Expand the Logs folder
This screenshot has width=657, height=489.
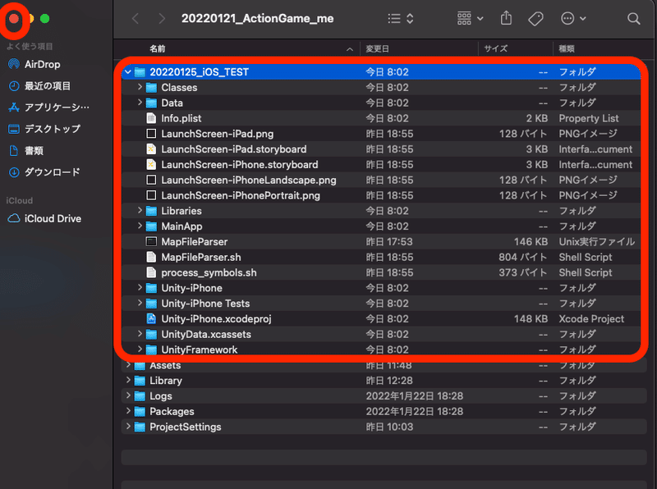[128, 395]
